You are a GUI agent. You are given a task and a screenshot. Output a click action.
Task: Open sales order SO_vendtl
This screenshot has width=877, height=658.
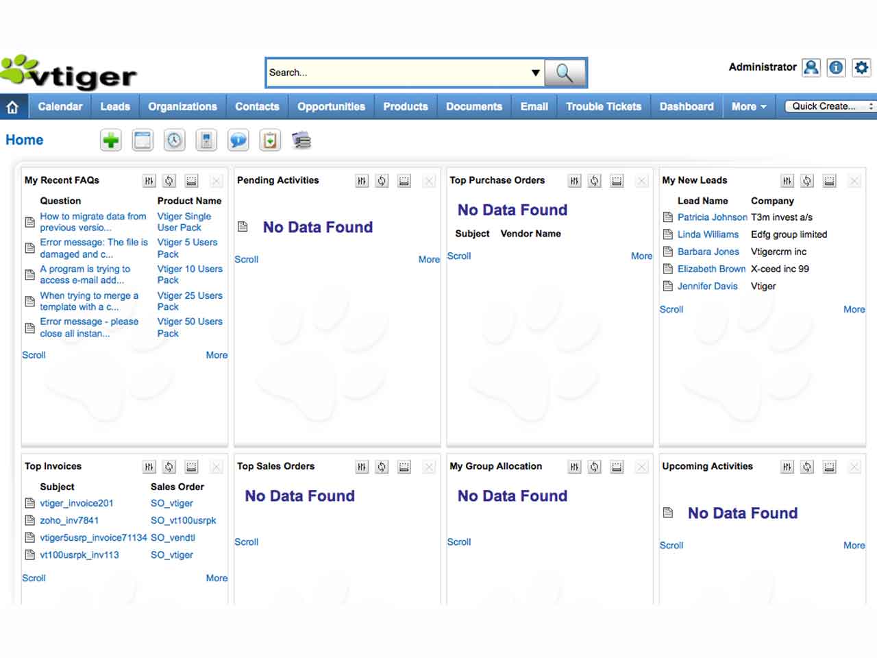173,537
